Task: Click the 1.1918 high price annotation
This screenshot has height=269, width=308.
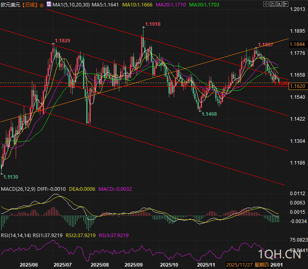Action: 153,24
